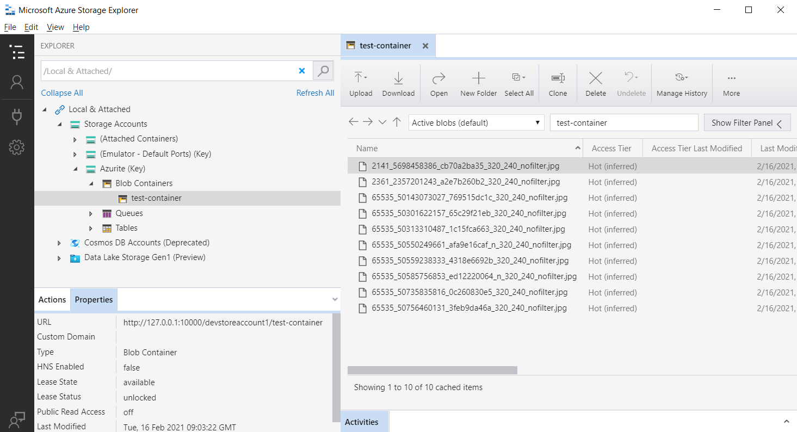Click the Show Filter Panel button
The height and width of the screenshot is (432, 797).
tap(746, 123)
